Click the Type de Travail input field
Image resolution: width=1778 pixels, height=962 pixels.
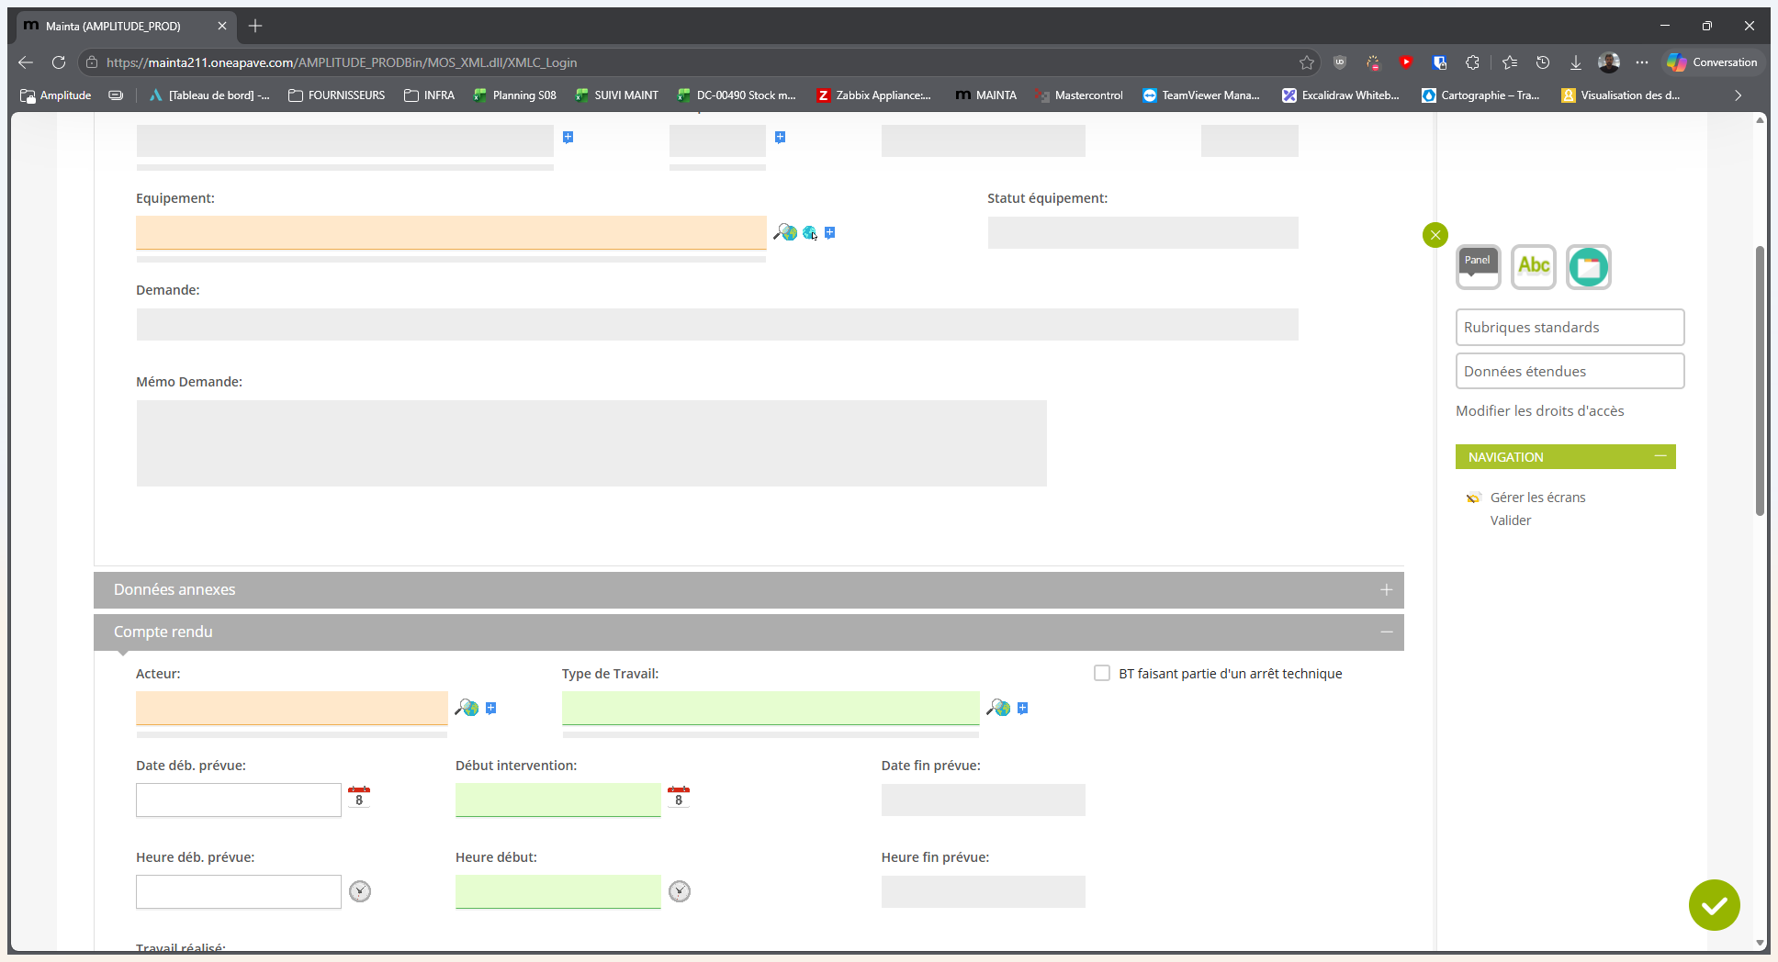pos(771,708)
